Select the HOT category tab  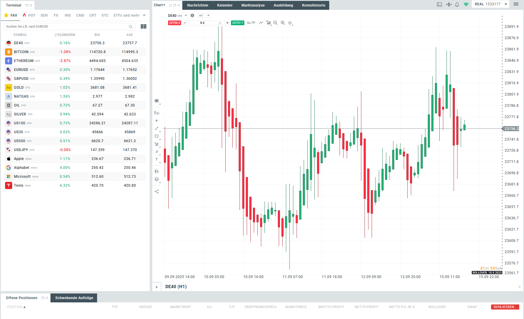tap(29, 15)
